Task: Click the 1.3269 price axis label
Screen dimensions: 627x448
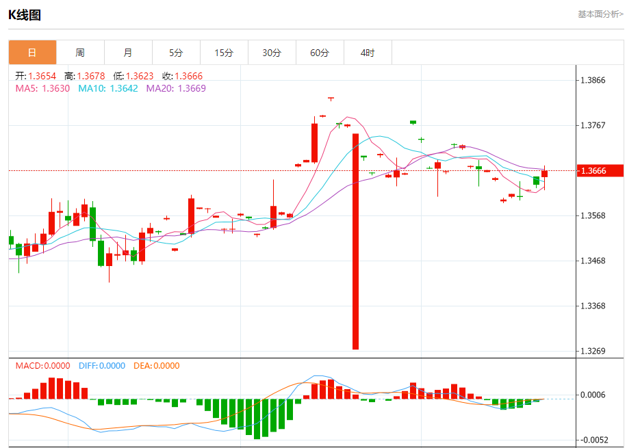Action: (593, 352)
